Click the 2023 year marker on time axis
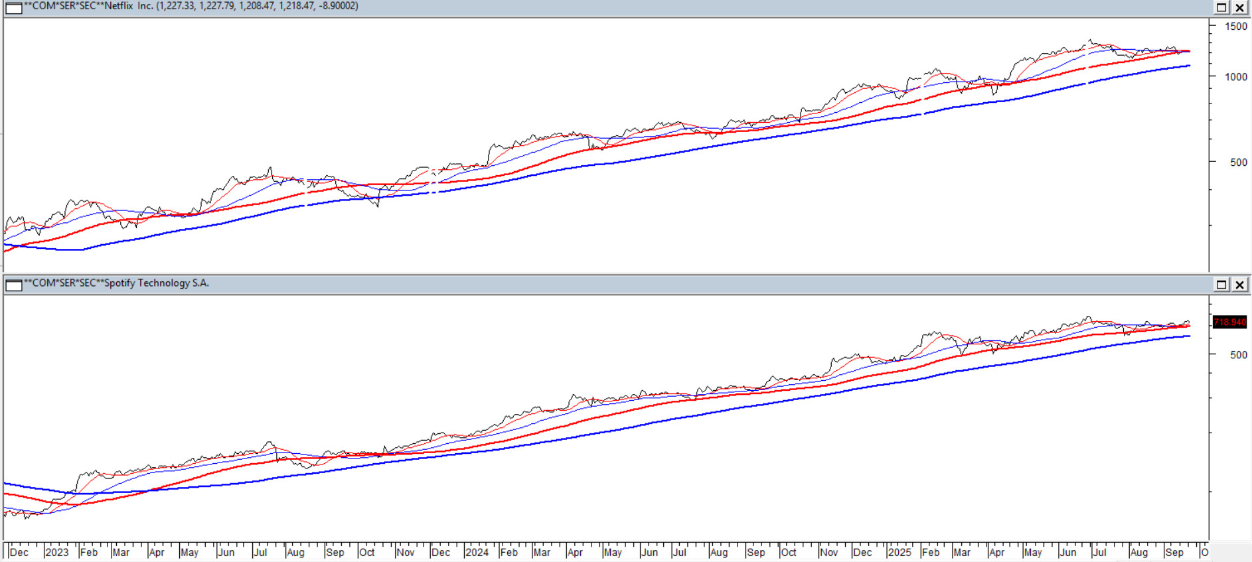 56,552
